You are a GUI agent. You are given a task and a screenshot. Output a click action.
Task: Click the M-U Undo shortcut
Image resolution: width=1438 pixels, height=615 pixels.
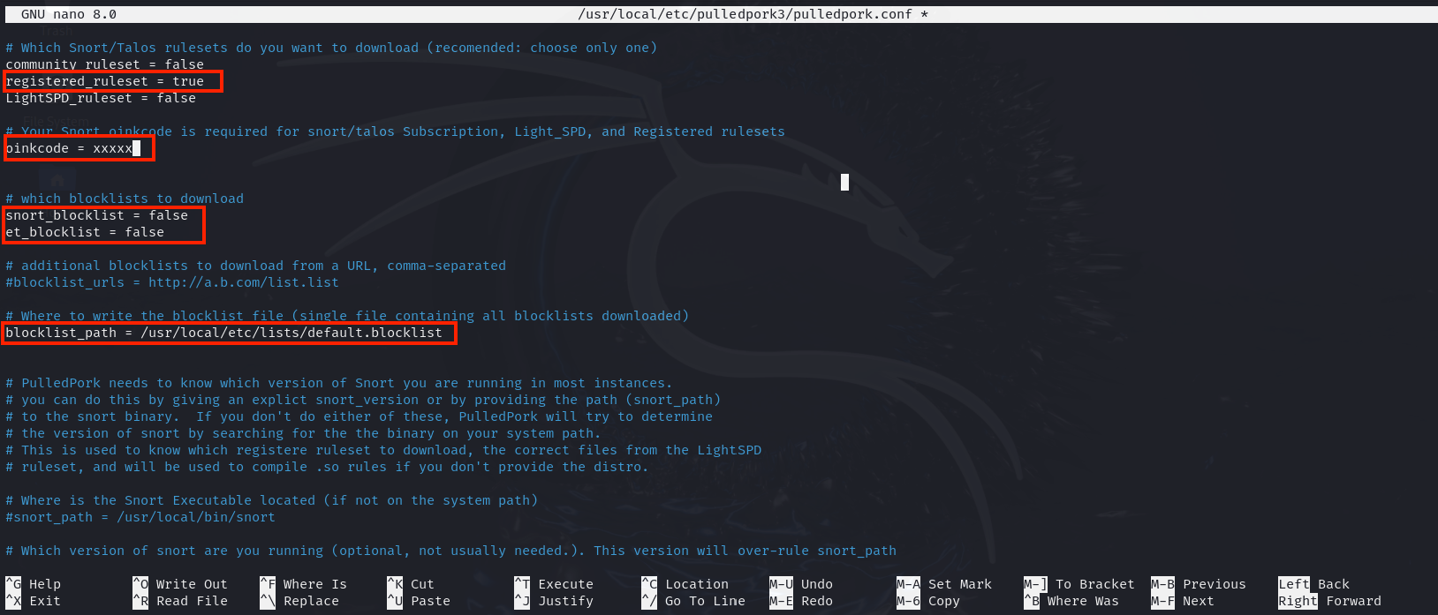point(801,584)
